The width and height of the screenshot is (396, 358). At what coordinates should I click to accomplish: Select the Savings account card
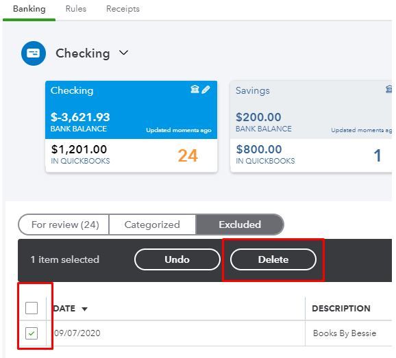[311, 127]
